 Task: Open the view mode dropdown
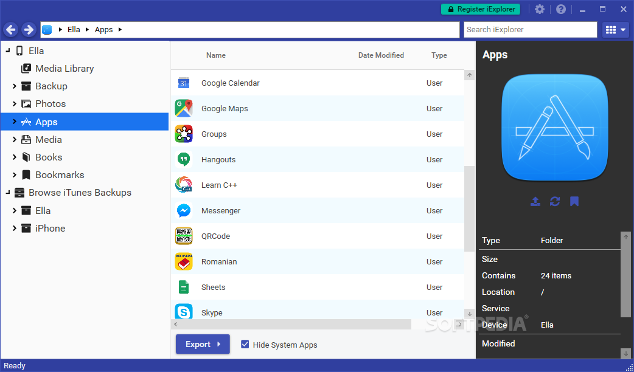pos(615,30)
